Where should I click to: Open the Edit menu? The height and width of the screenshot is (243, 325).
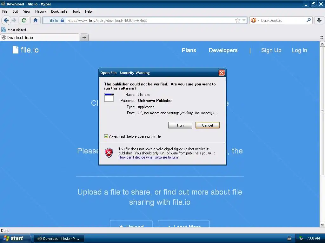click(x=15, y=11)
